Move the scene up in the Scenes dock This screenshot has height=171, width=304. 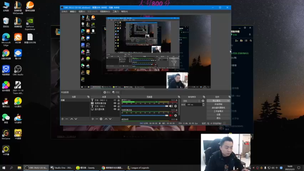71,119
